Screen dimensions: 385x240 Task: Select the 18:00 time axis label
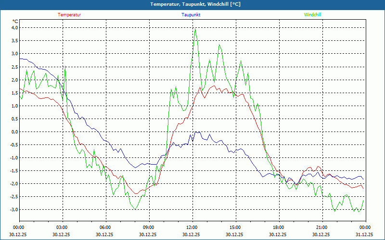(x=278, y=228)
